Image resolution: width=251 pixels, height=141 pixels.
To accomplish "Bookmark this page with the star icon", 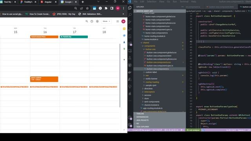I will coord(87,8).
